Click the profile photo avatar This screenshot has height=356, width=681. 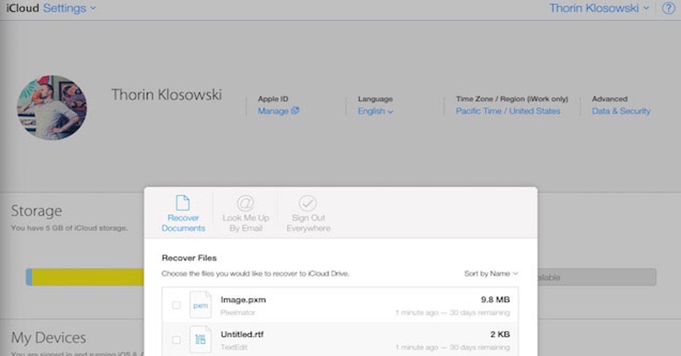52,108
